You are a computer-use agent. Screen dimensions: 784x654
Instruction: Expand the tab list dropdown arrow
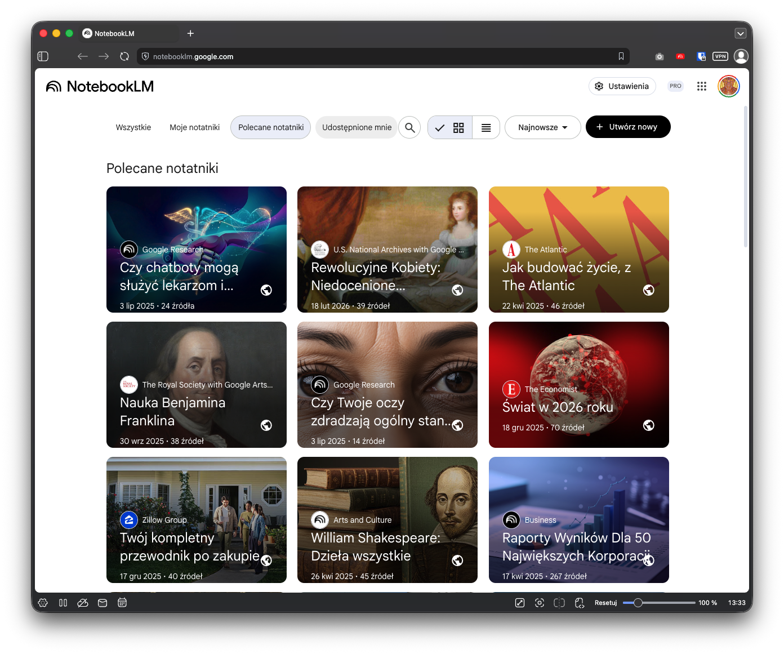[x=741, y=33]
